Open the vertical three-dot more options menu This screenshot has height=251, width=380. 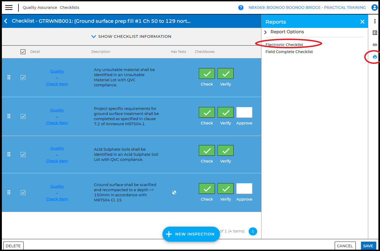coord(375,21)
